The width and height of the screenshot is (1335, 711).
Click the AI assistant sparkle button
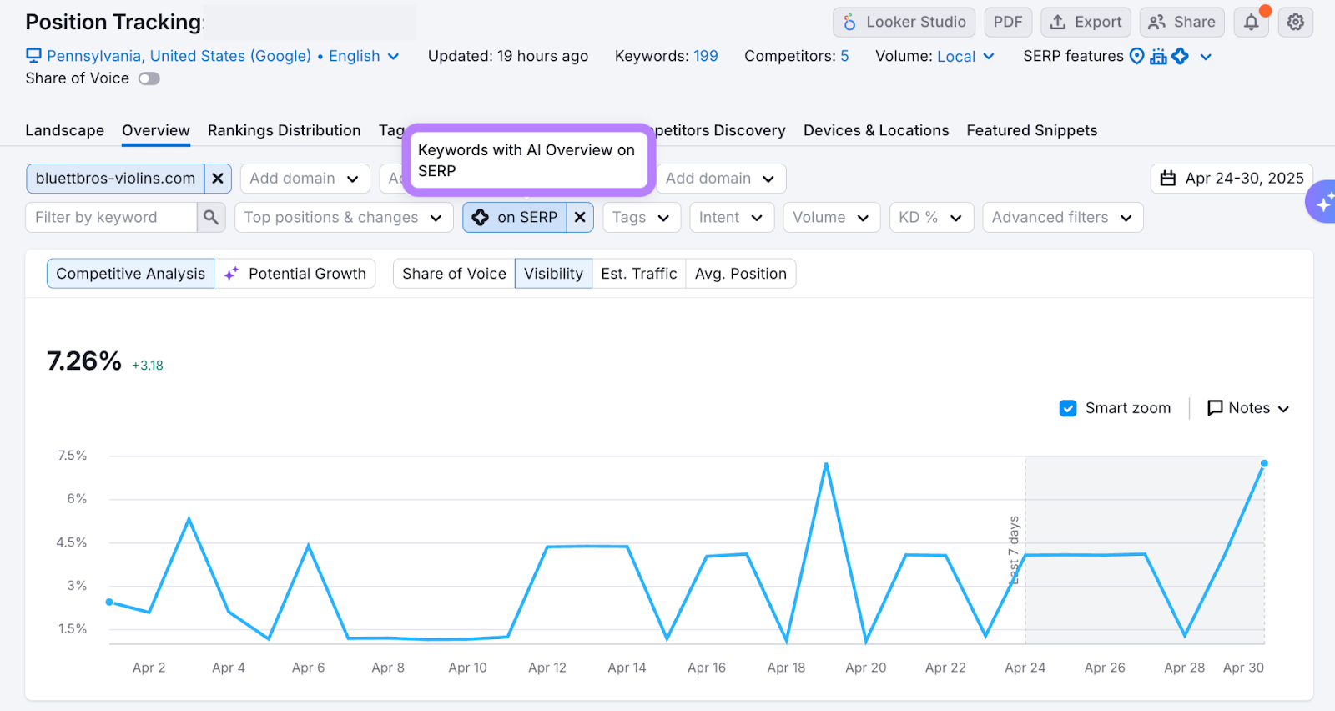(1322, 202)
